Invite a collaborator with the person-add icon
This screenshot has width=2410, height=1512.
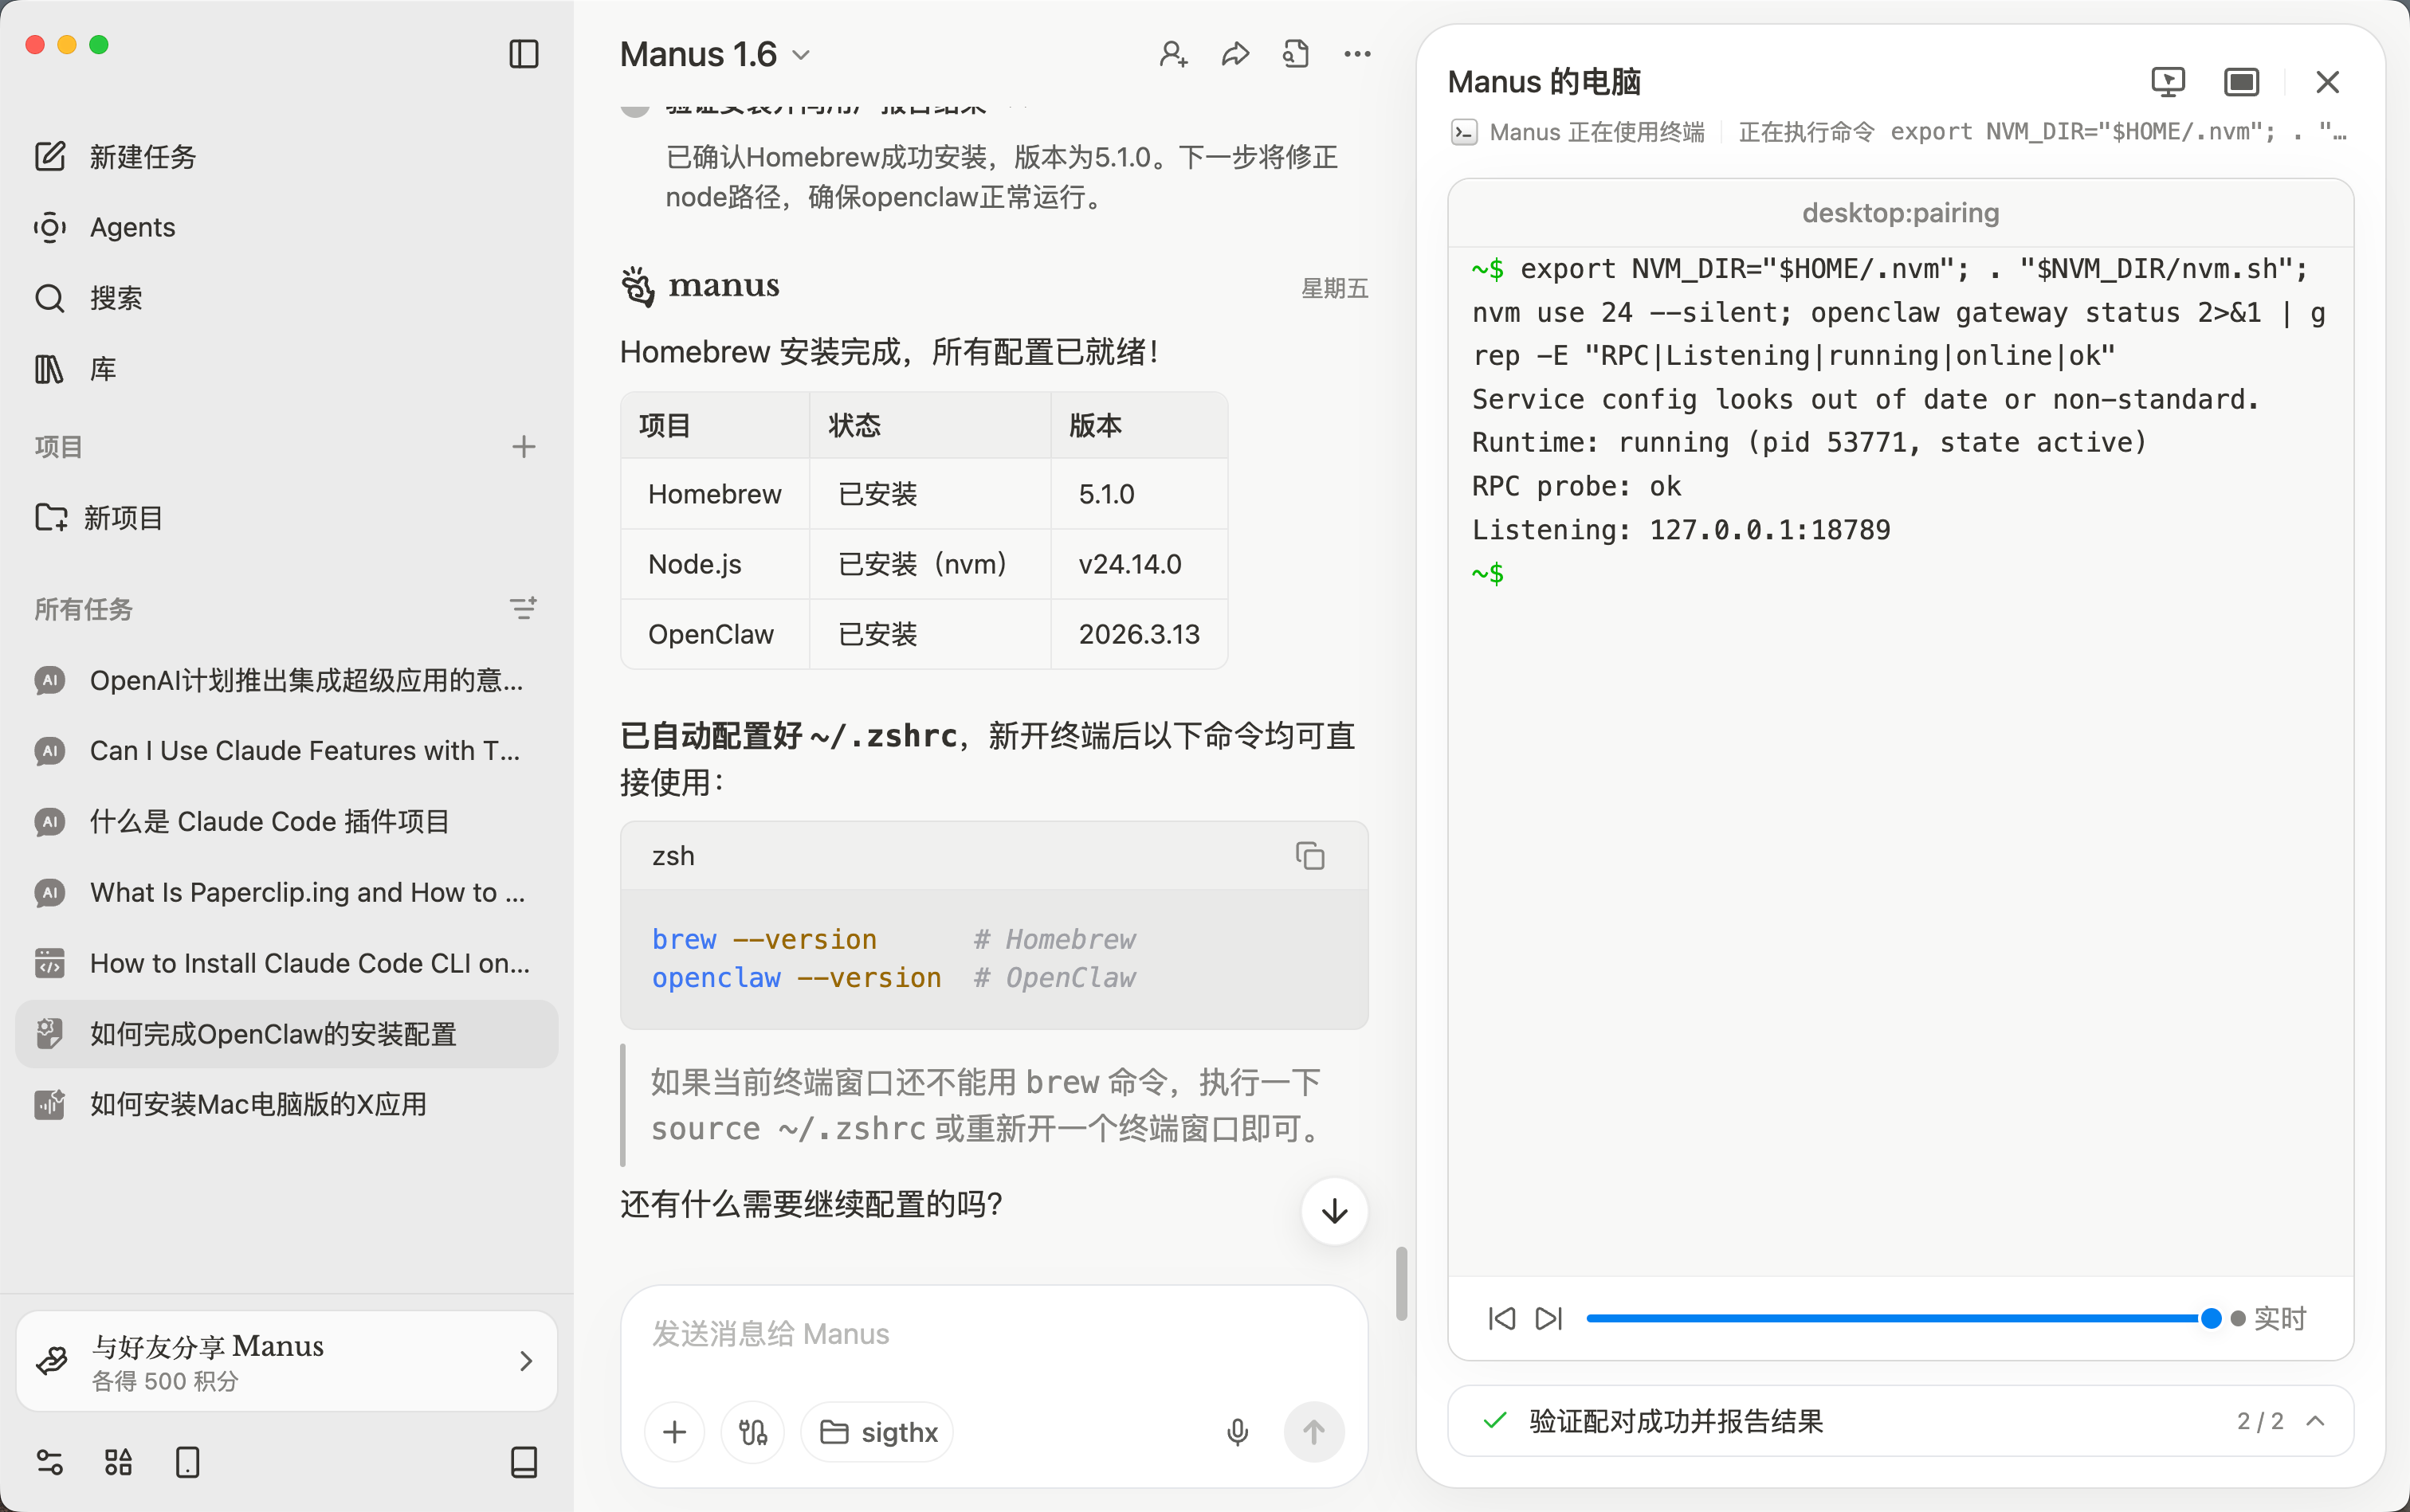click(x=1173, y=54)
